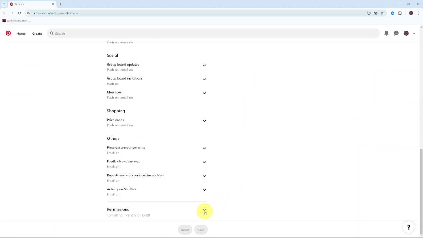423x238 pixels.
Task: Expand the Permissions section chevron
Action: 204,210
